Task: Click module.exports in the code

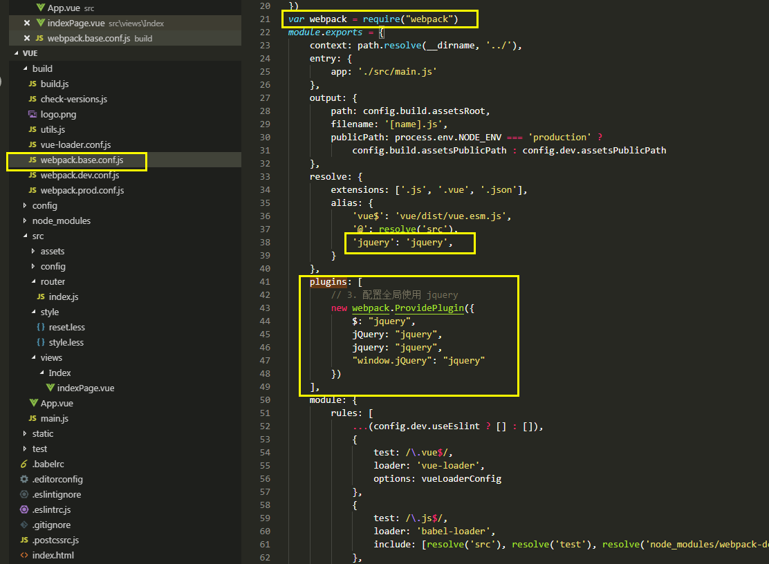Action: [324, 32]
